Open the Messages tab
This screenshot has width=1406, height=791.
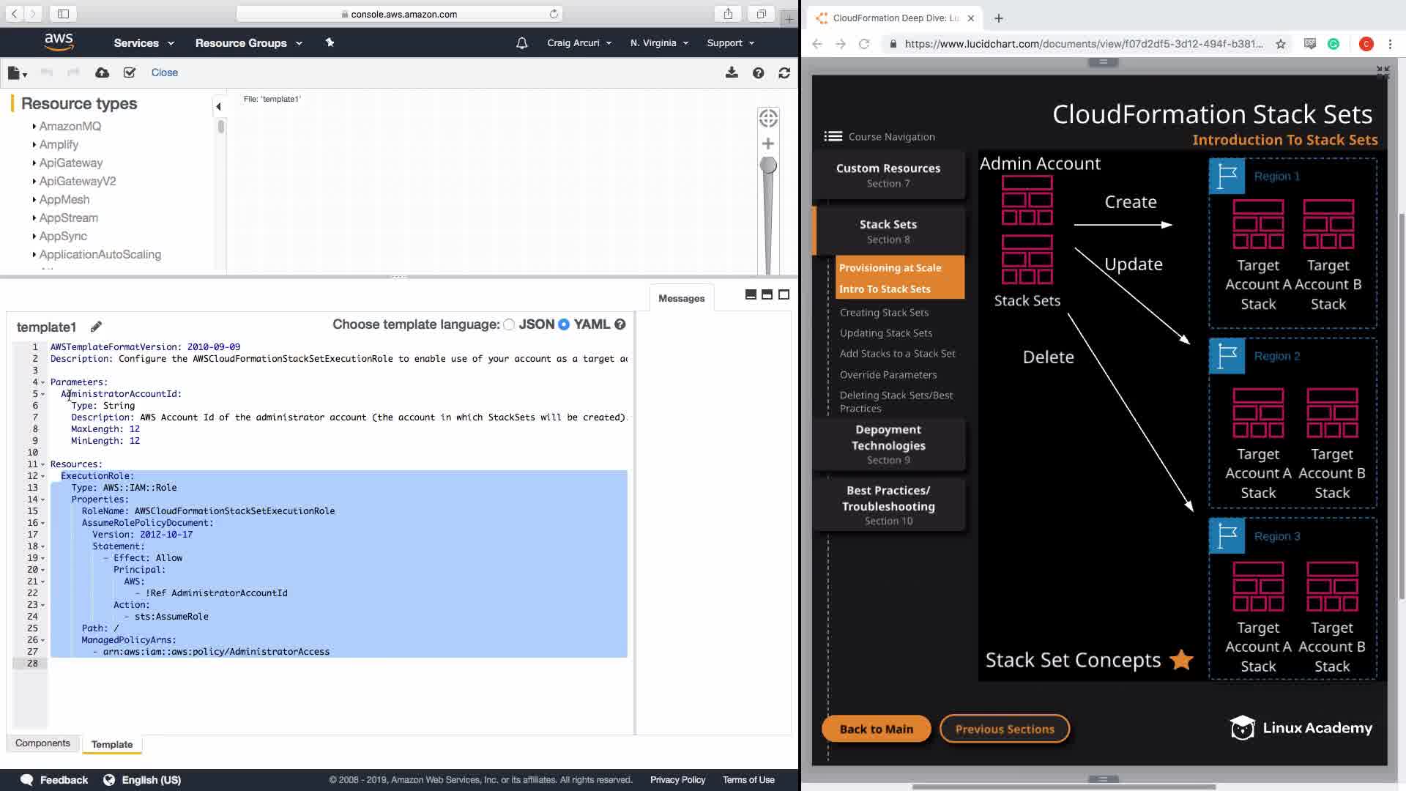[x=681, y=298]
